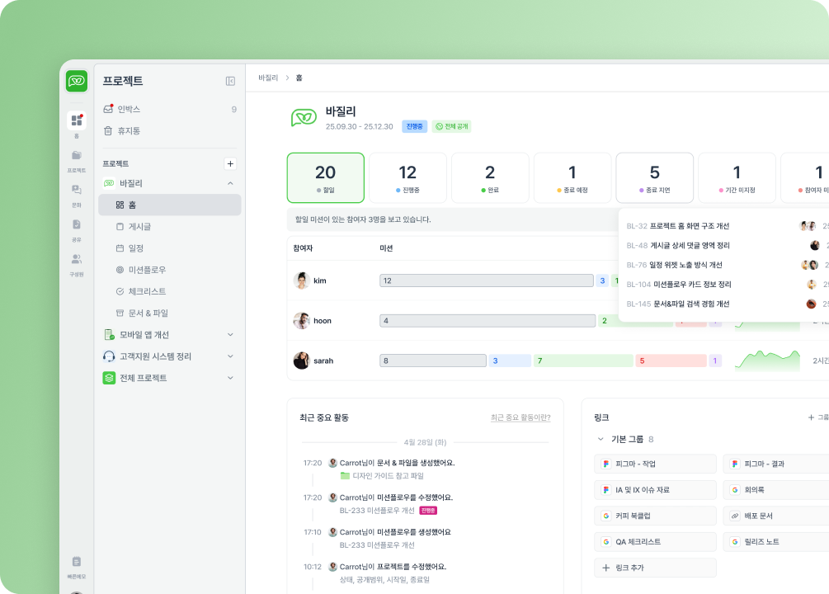Click the 바질리 project logo in the page header

pyautogui.click(x=304, y=117)
